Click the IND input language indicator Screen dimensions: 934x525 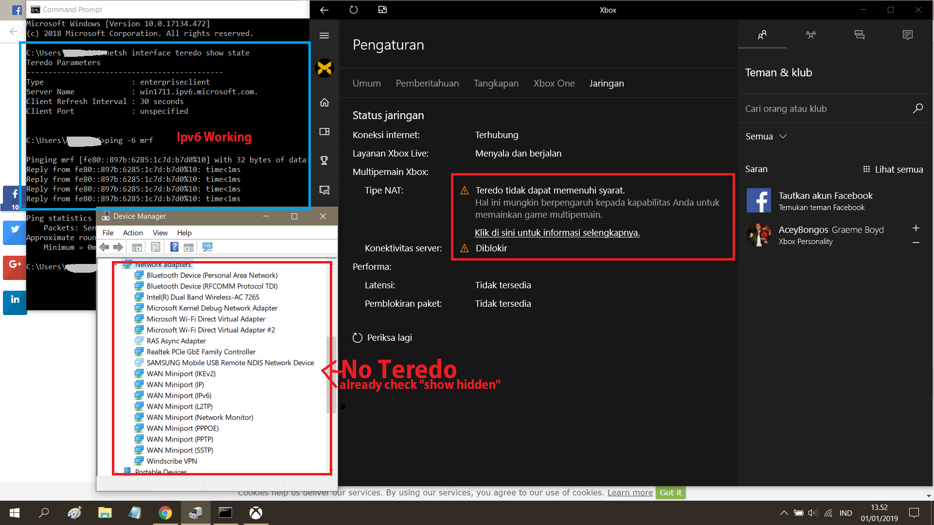click(x=845, y=513)
